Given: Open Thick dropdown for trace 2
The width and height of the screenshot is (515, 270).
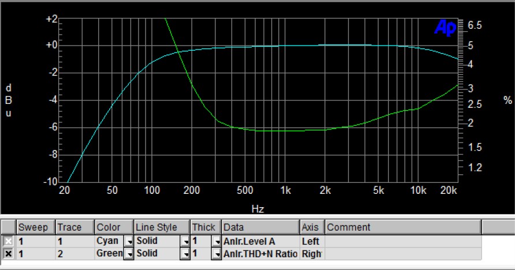Looking at the screenshot, I should pyautogui.click(x=217, y=253).
